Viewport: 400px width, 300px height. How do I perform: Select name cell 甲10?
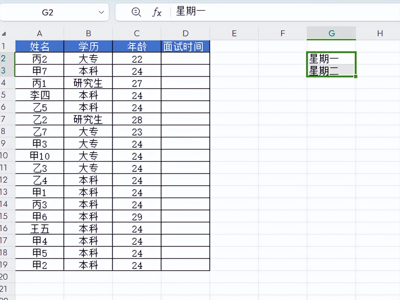point(39,155)
